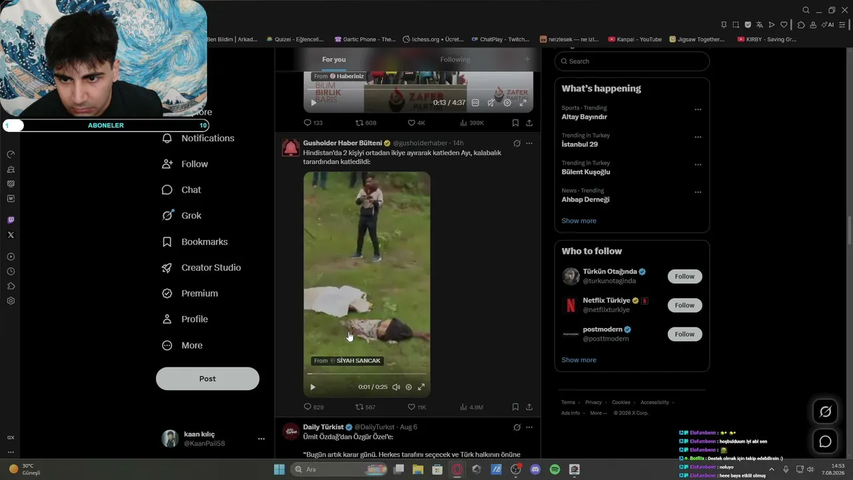Play the Haberiniz video

[x=314, y=103]
